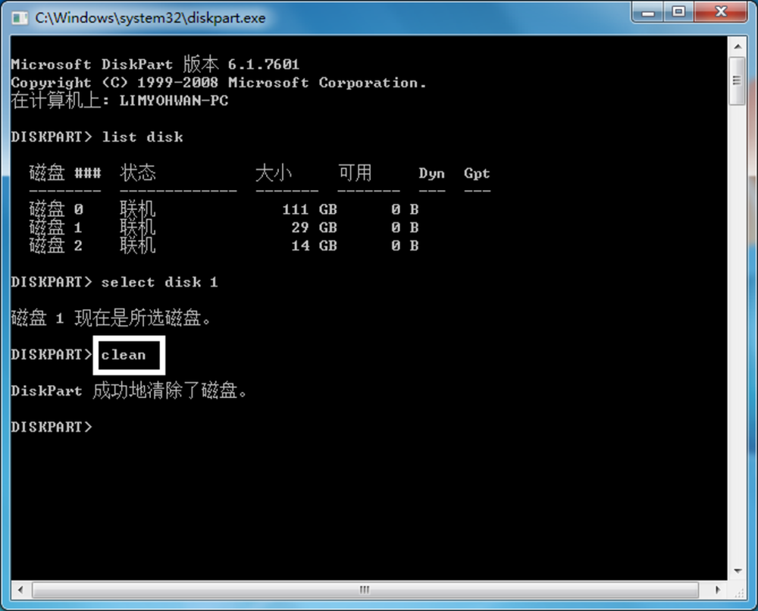Click the diskpart window system icon

pyautogui.click(x=20, y=18)
